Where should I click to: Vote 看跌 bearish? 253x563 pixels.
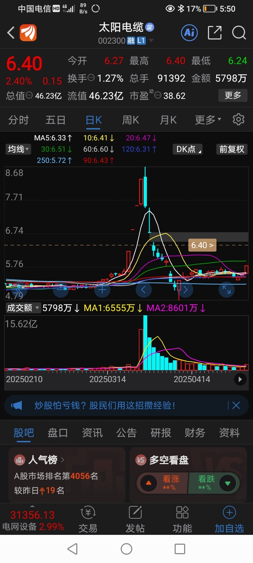214,482
